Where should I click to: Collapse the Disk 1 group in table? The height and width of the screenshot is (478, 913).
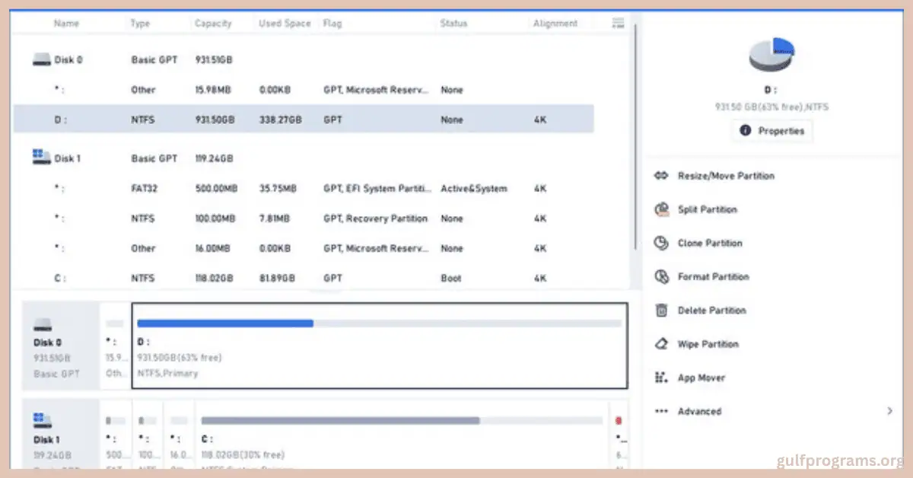(x=42, y=158)
